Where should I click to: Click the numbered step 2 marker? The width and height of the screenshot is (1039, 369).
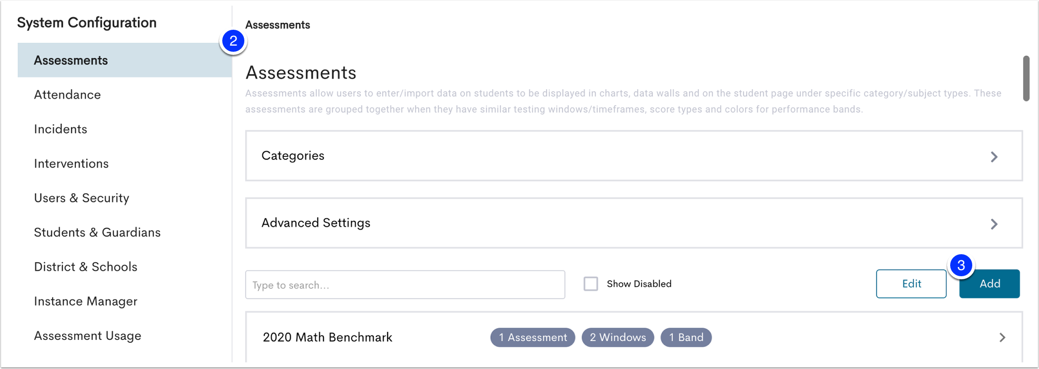coord(233,41)
